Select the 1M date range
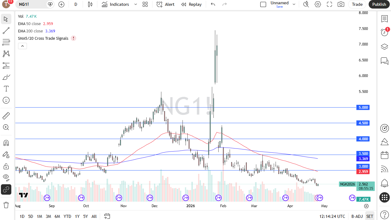Viewport: 391px width, 220px height. click(x=39, y=216)
